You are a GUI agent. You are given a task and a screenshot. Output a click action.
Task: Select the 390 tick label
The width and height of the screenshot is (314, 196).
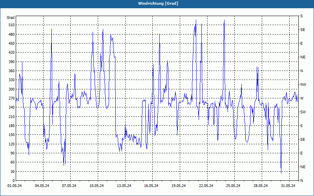point(12,62)
